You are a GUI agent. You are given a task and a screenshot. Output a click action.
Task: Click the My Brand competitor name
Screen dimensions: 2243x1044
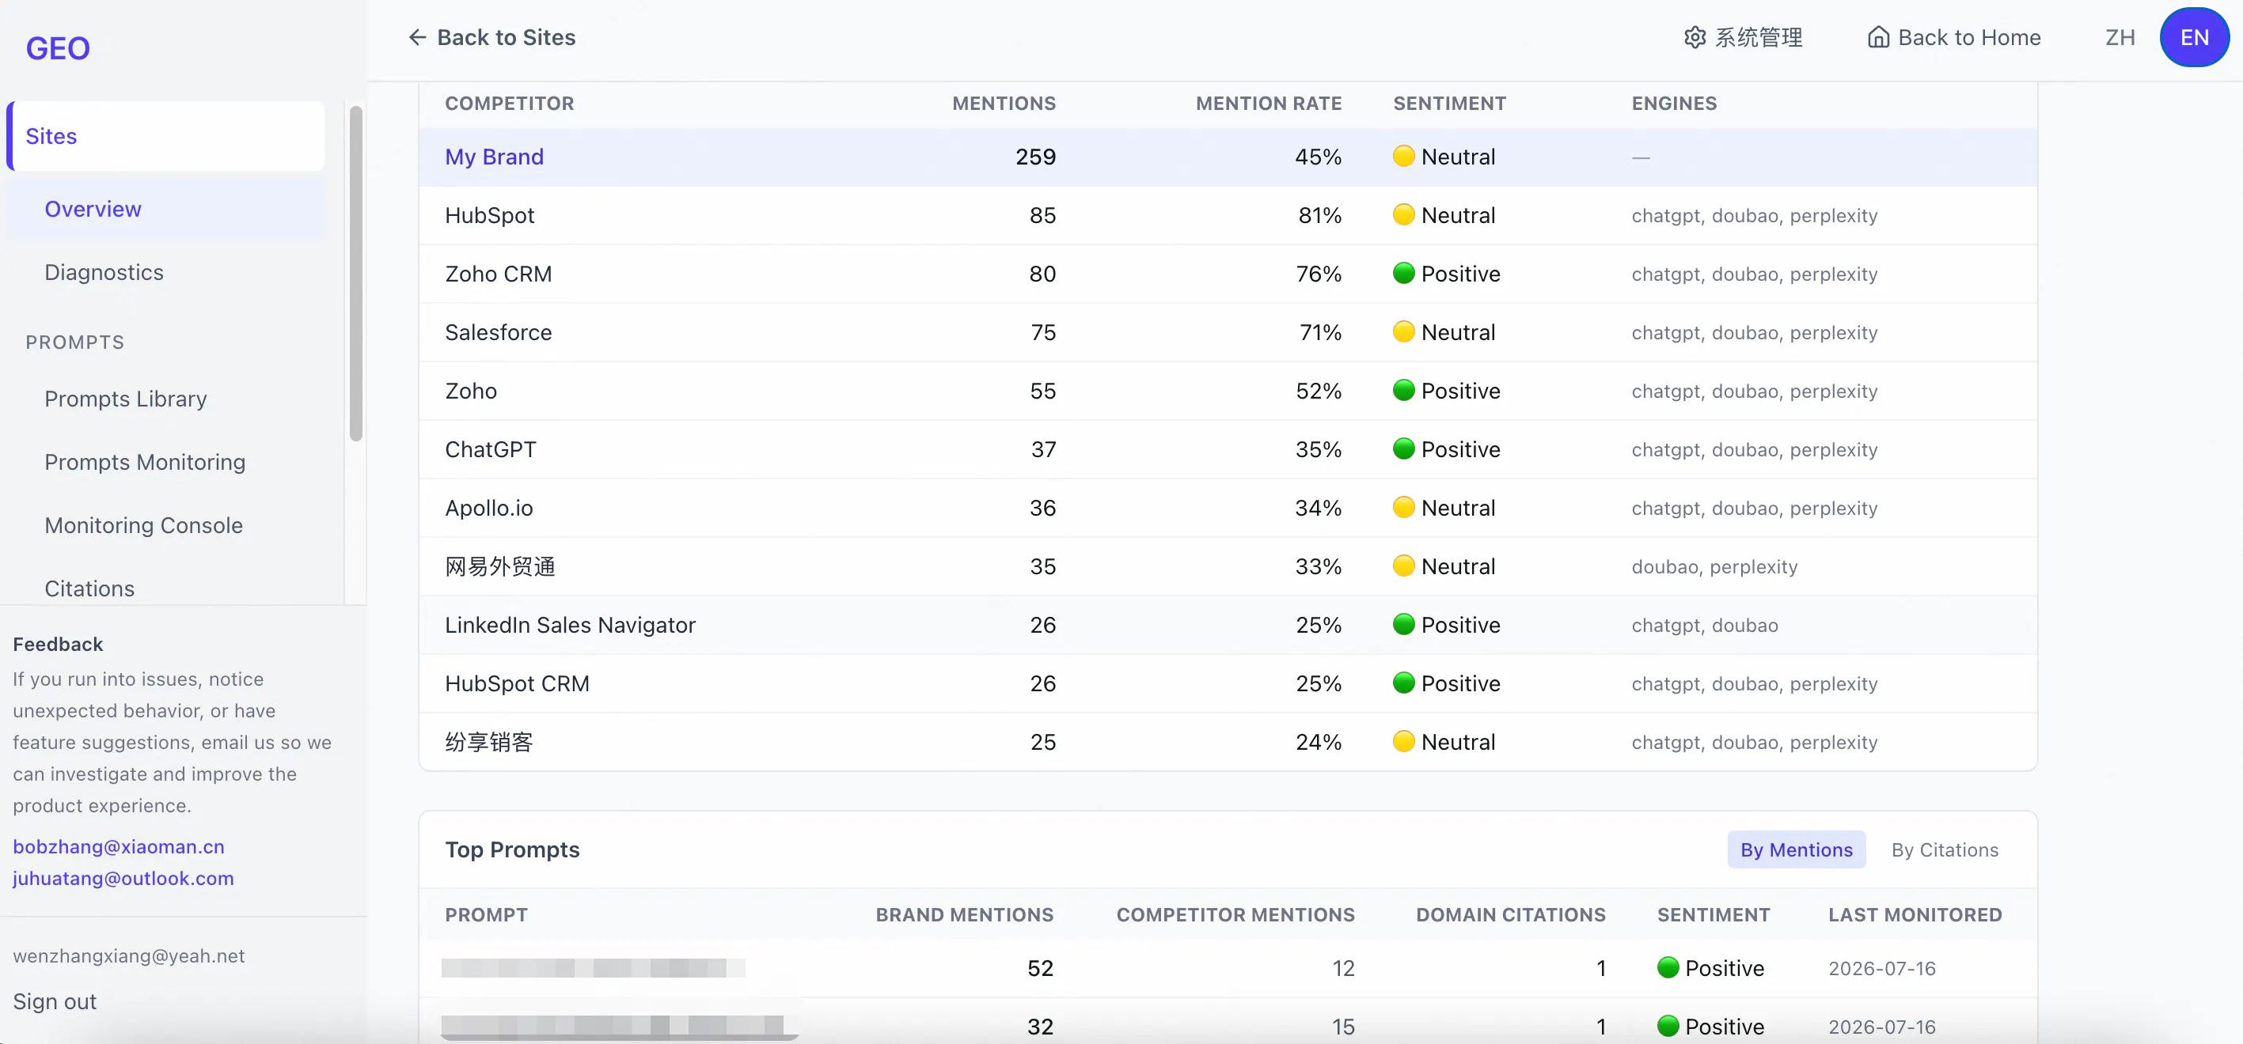(x=494, y=157)
